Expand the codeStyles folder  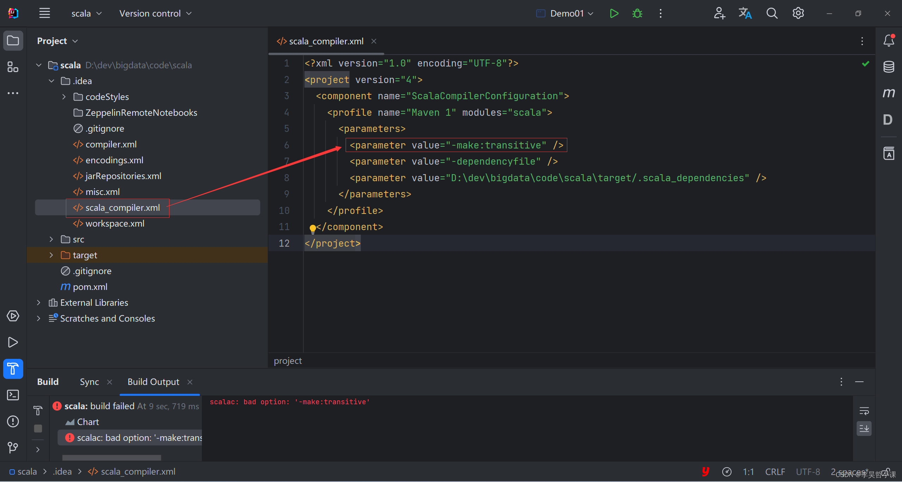[x=64, y=97]
